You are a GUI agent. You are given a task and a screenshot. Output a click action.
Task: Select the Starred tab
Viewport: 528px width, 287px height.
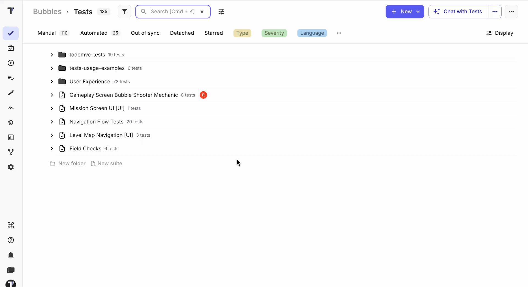(x=214, y=33)
